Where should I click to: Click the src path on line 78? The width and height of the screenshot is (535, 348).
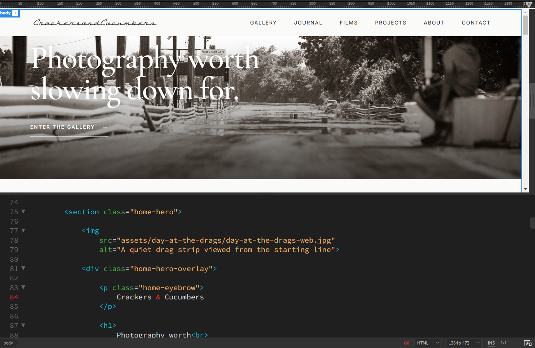(x=226, y=240)
